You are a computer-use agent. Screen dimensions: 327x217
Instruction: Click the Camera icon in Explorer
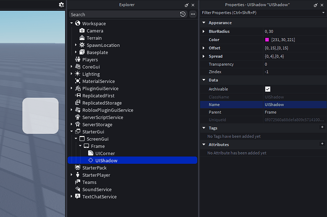click(x=82, y=31)
